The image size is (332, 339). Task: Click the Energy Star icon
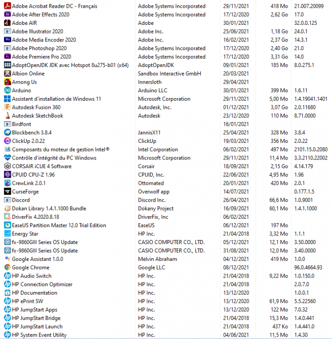7,234
